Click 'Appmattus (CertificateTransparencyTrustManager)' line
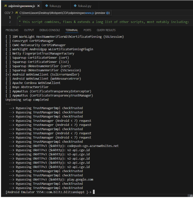 click(x=49, y=95)
